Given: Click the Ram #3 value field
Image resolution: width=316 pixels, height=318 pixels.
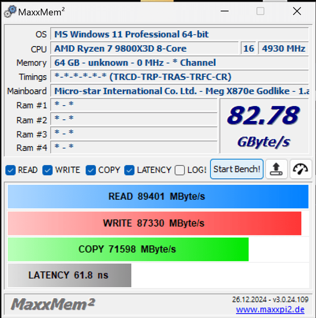Looking at the screenshot, I should click(x=134, y=134).
